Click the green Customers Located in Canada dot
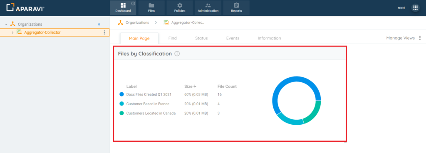426x153 pixels. [x=122, y=113]
